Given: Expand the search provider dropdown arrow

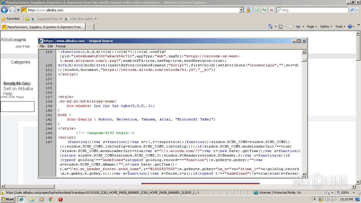Looking at the screenshot, I should click(x=358, y=10).
